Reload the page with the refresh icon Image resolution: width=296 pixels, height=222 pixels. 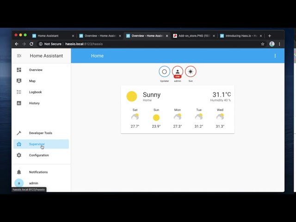(x=31, y=44)
